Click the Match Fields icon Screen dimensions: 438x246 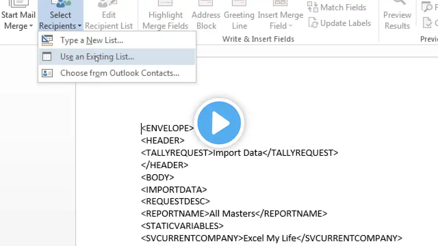click(312, 7)
